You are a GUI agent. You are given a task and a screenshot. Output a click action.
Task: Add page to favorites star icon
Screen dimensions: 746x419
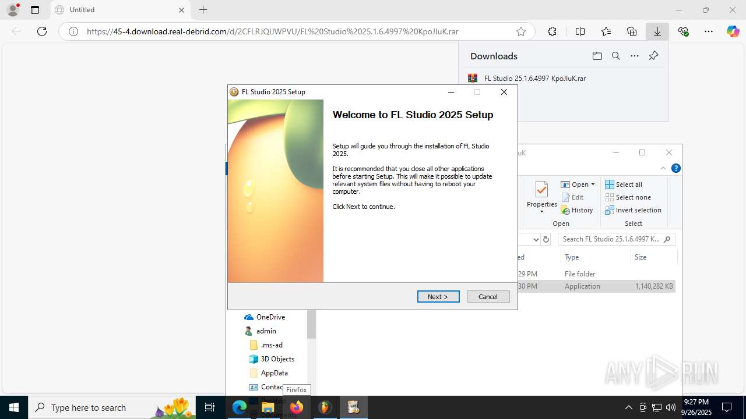521,31
